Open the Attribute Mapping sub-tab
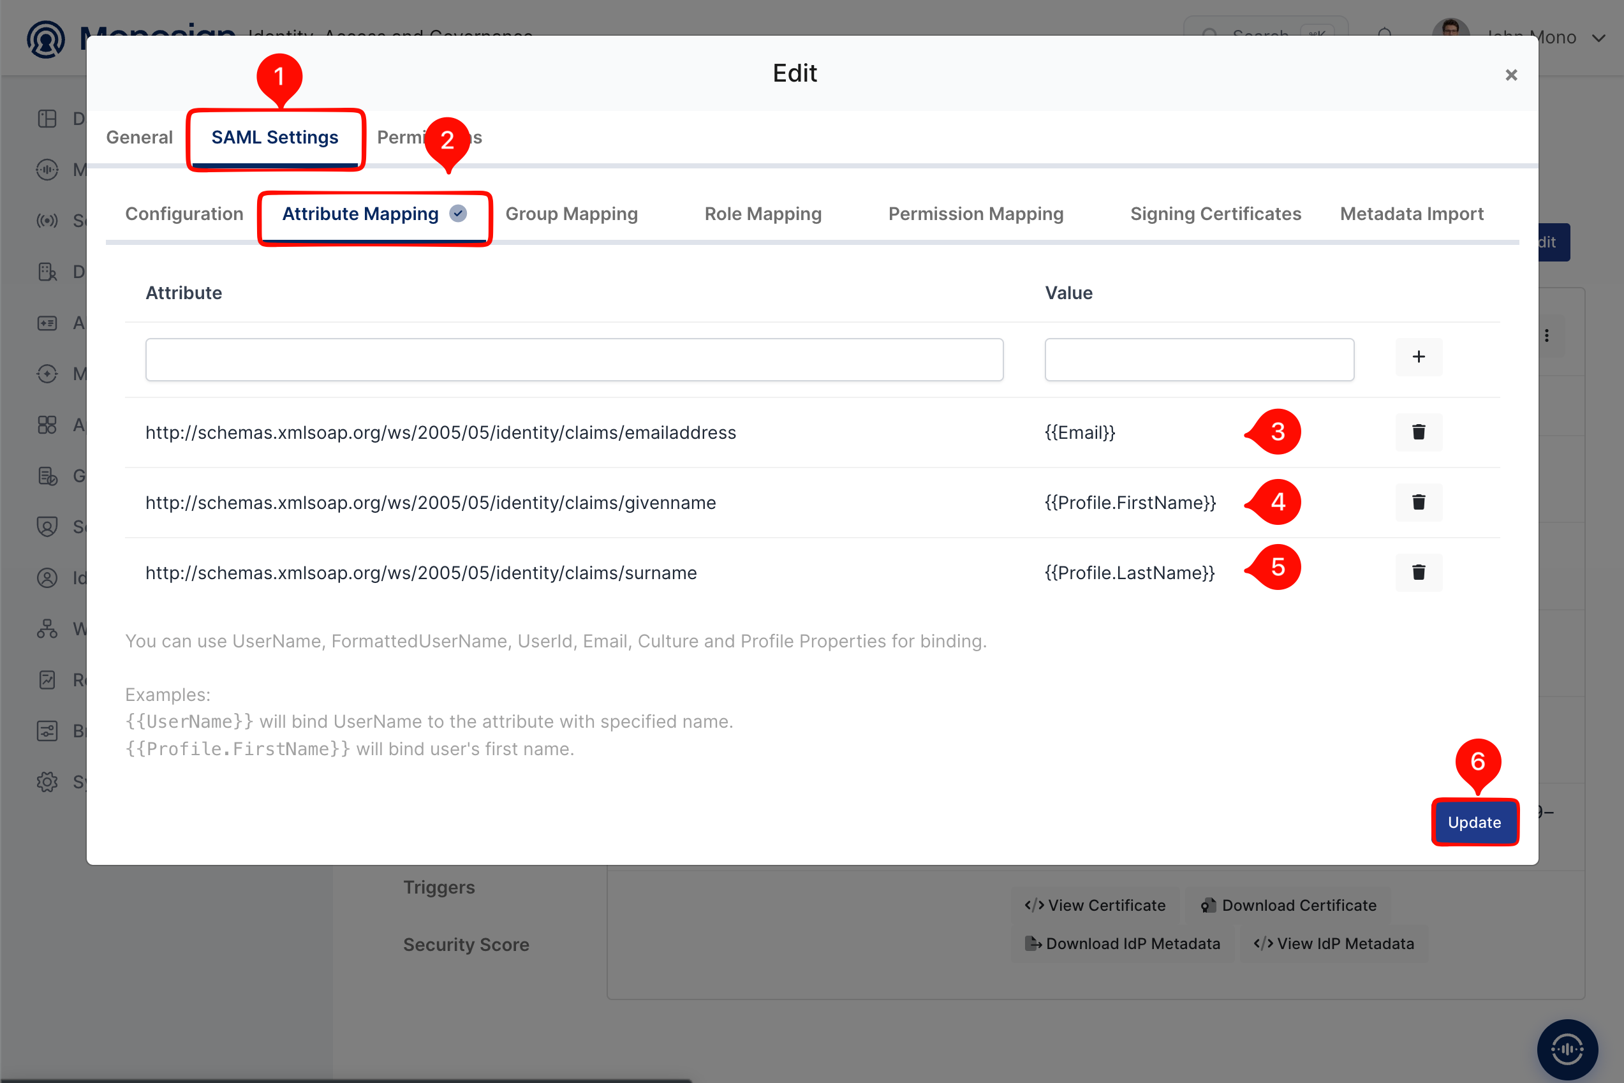This screenshot has width=1624, height=1083. coord(374,214)
